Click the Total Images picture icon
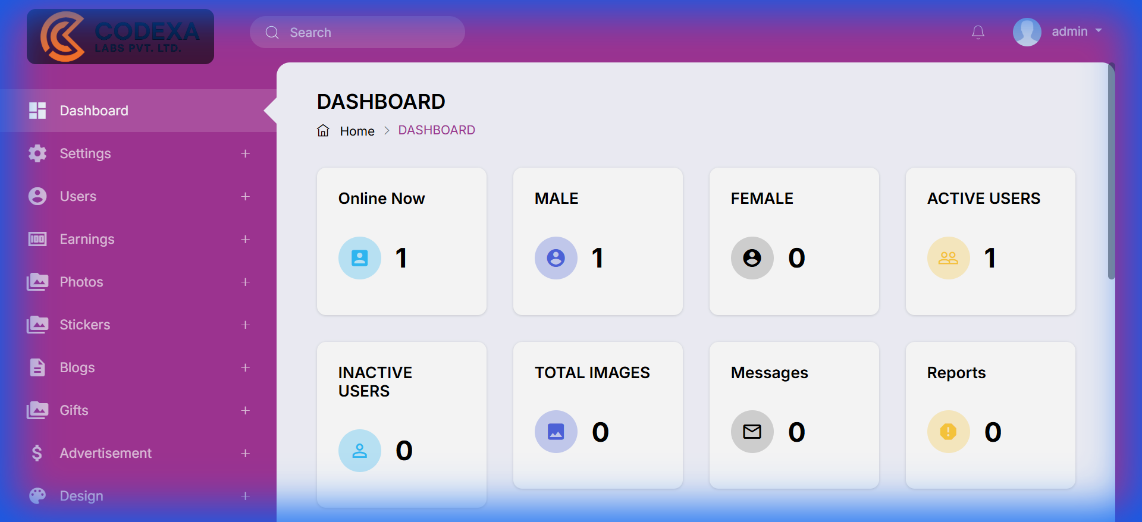 [x=556, y=432]
